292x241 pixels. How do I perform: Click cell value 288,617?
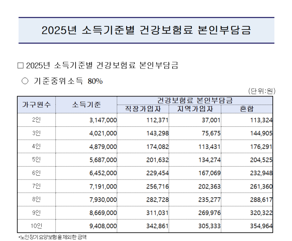(261, 200)
